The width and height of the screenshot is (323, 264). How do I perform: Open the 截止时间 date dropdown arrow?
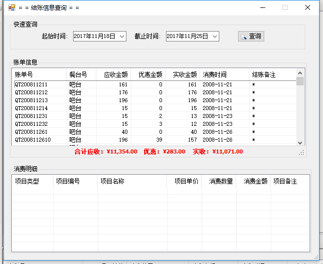(x=215, y=37)
